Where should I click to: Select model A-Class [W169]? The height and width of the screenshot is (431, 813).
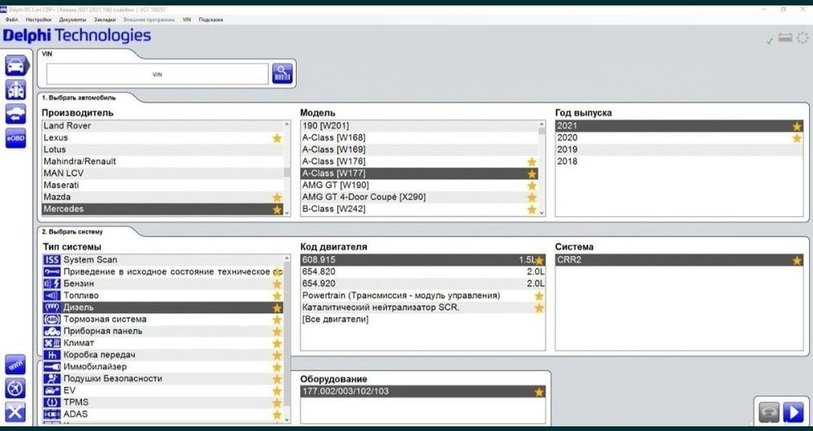coord(420,150)
